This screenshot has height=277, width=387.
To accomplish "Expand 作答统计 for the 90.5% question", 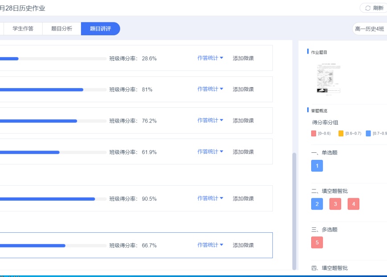I will (x=210, y=199).
